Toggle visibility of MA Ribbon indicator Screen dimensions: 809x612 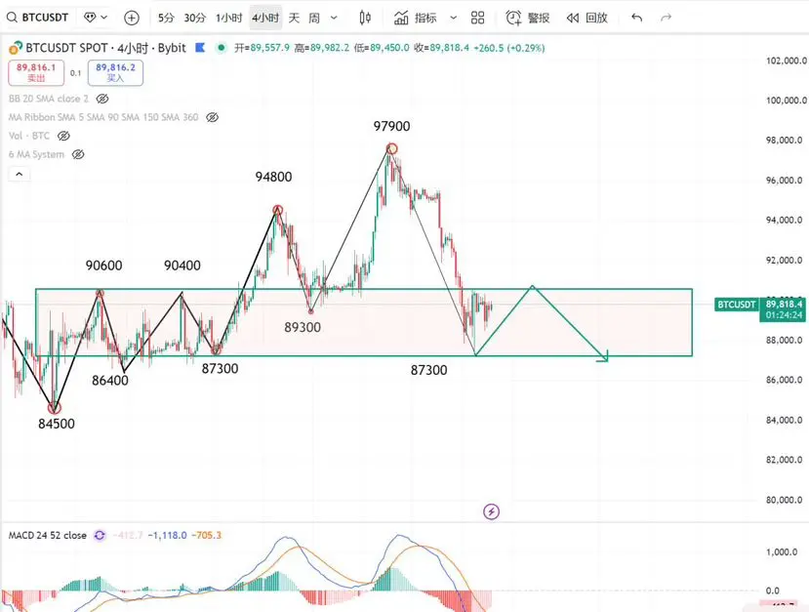tap(212, 118)
